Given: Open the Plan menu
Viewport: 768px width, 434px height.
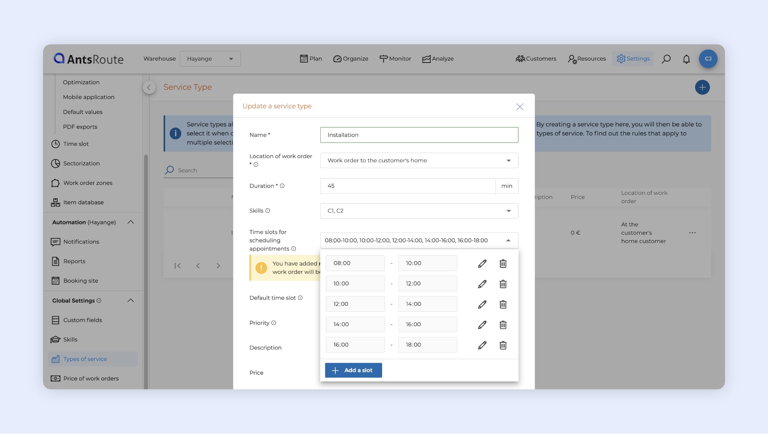Looking at the screenshot, I should point(311,59).
